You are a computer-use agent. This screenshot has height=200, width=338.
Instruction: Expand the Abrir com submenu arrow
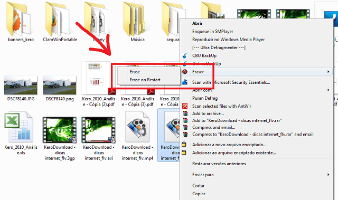pos(328,90)
